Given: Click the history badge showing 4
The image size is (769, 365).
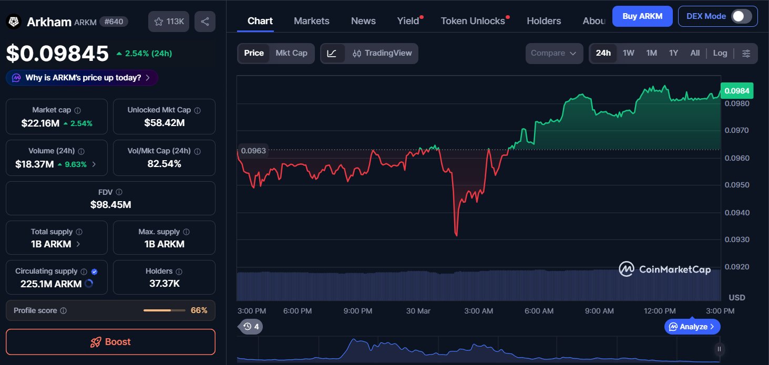Looking at the screenshot, I should pyautogui.click(x=251, y=326).
